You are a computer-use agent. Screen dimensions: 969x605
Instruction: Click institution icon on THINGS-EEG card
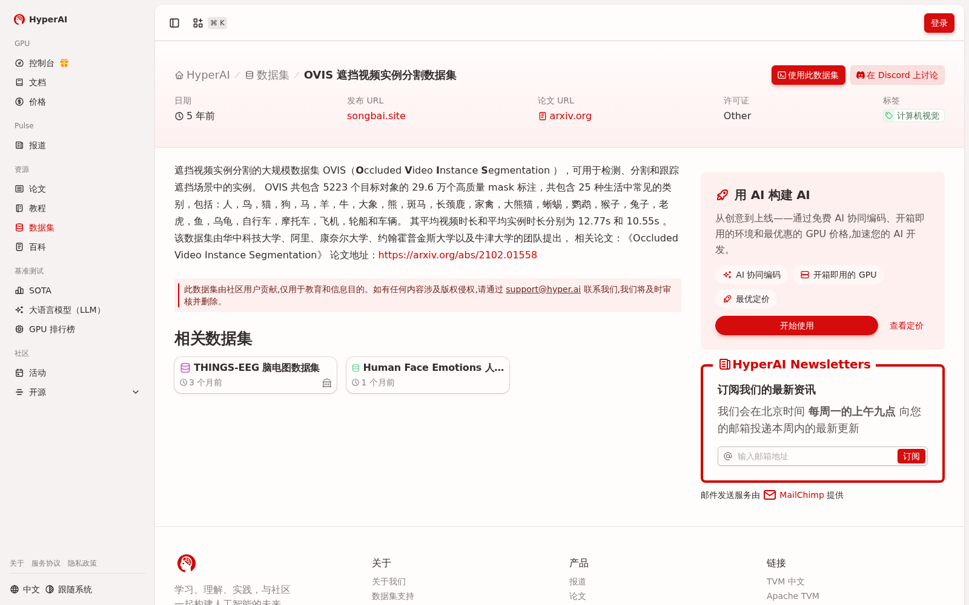coord(327,383)
